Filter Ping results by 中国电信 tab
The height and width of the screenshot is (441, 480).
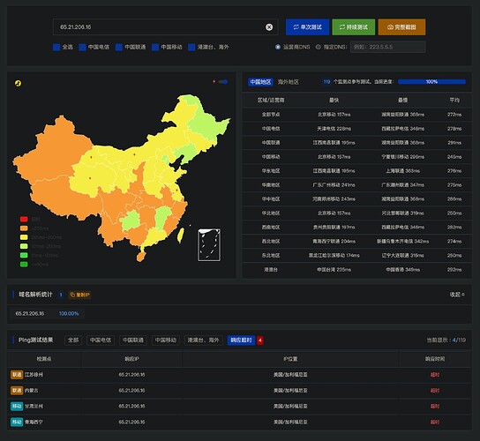point(101,340)
